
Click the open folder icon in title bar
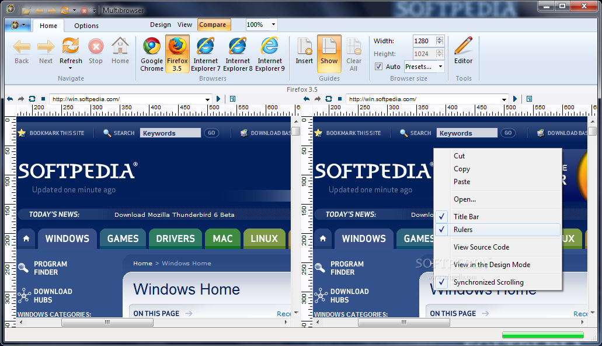[x=26, y=11]
